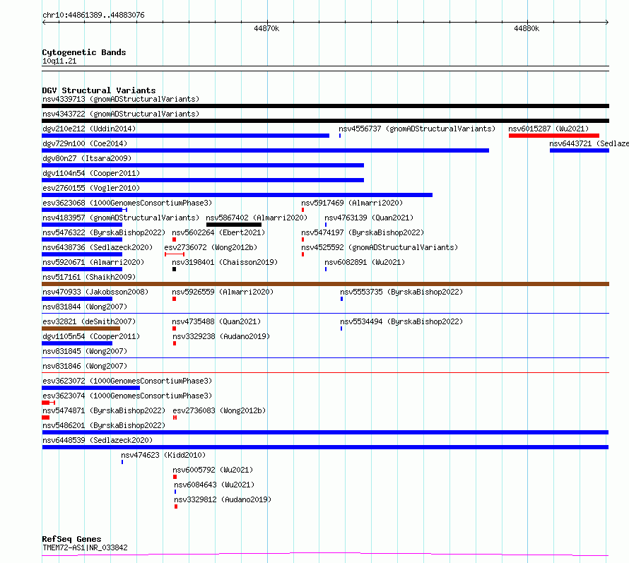Click nsv6448539 (Sedlazeck2020) label
Viewport: 629px width, 563px height.
pyautogui.click(x=98, y=440)
